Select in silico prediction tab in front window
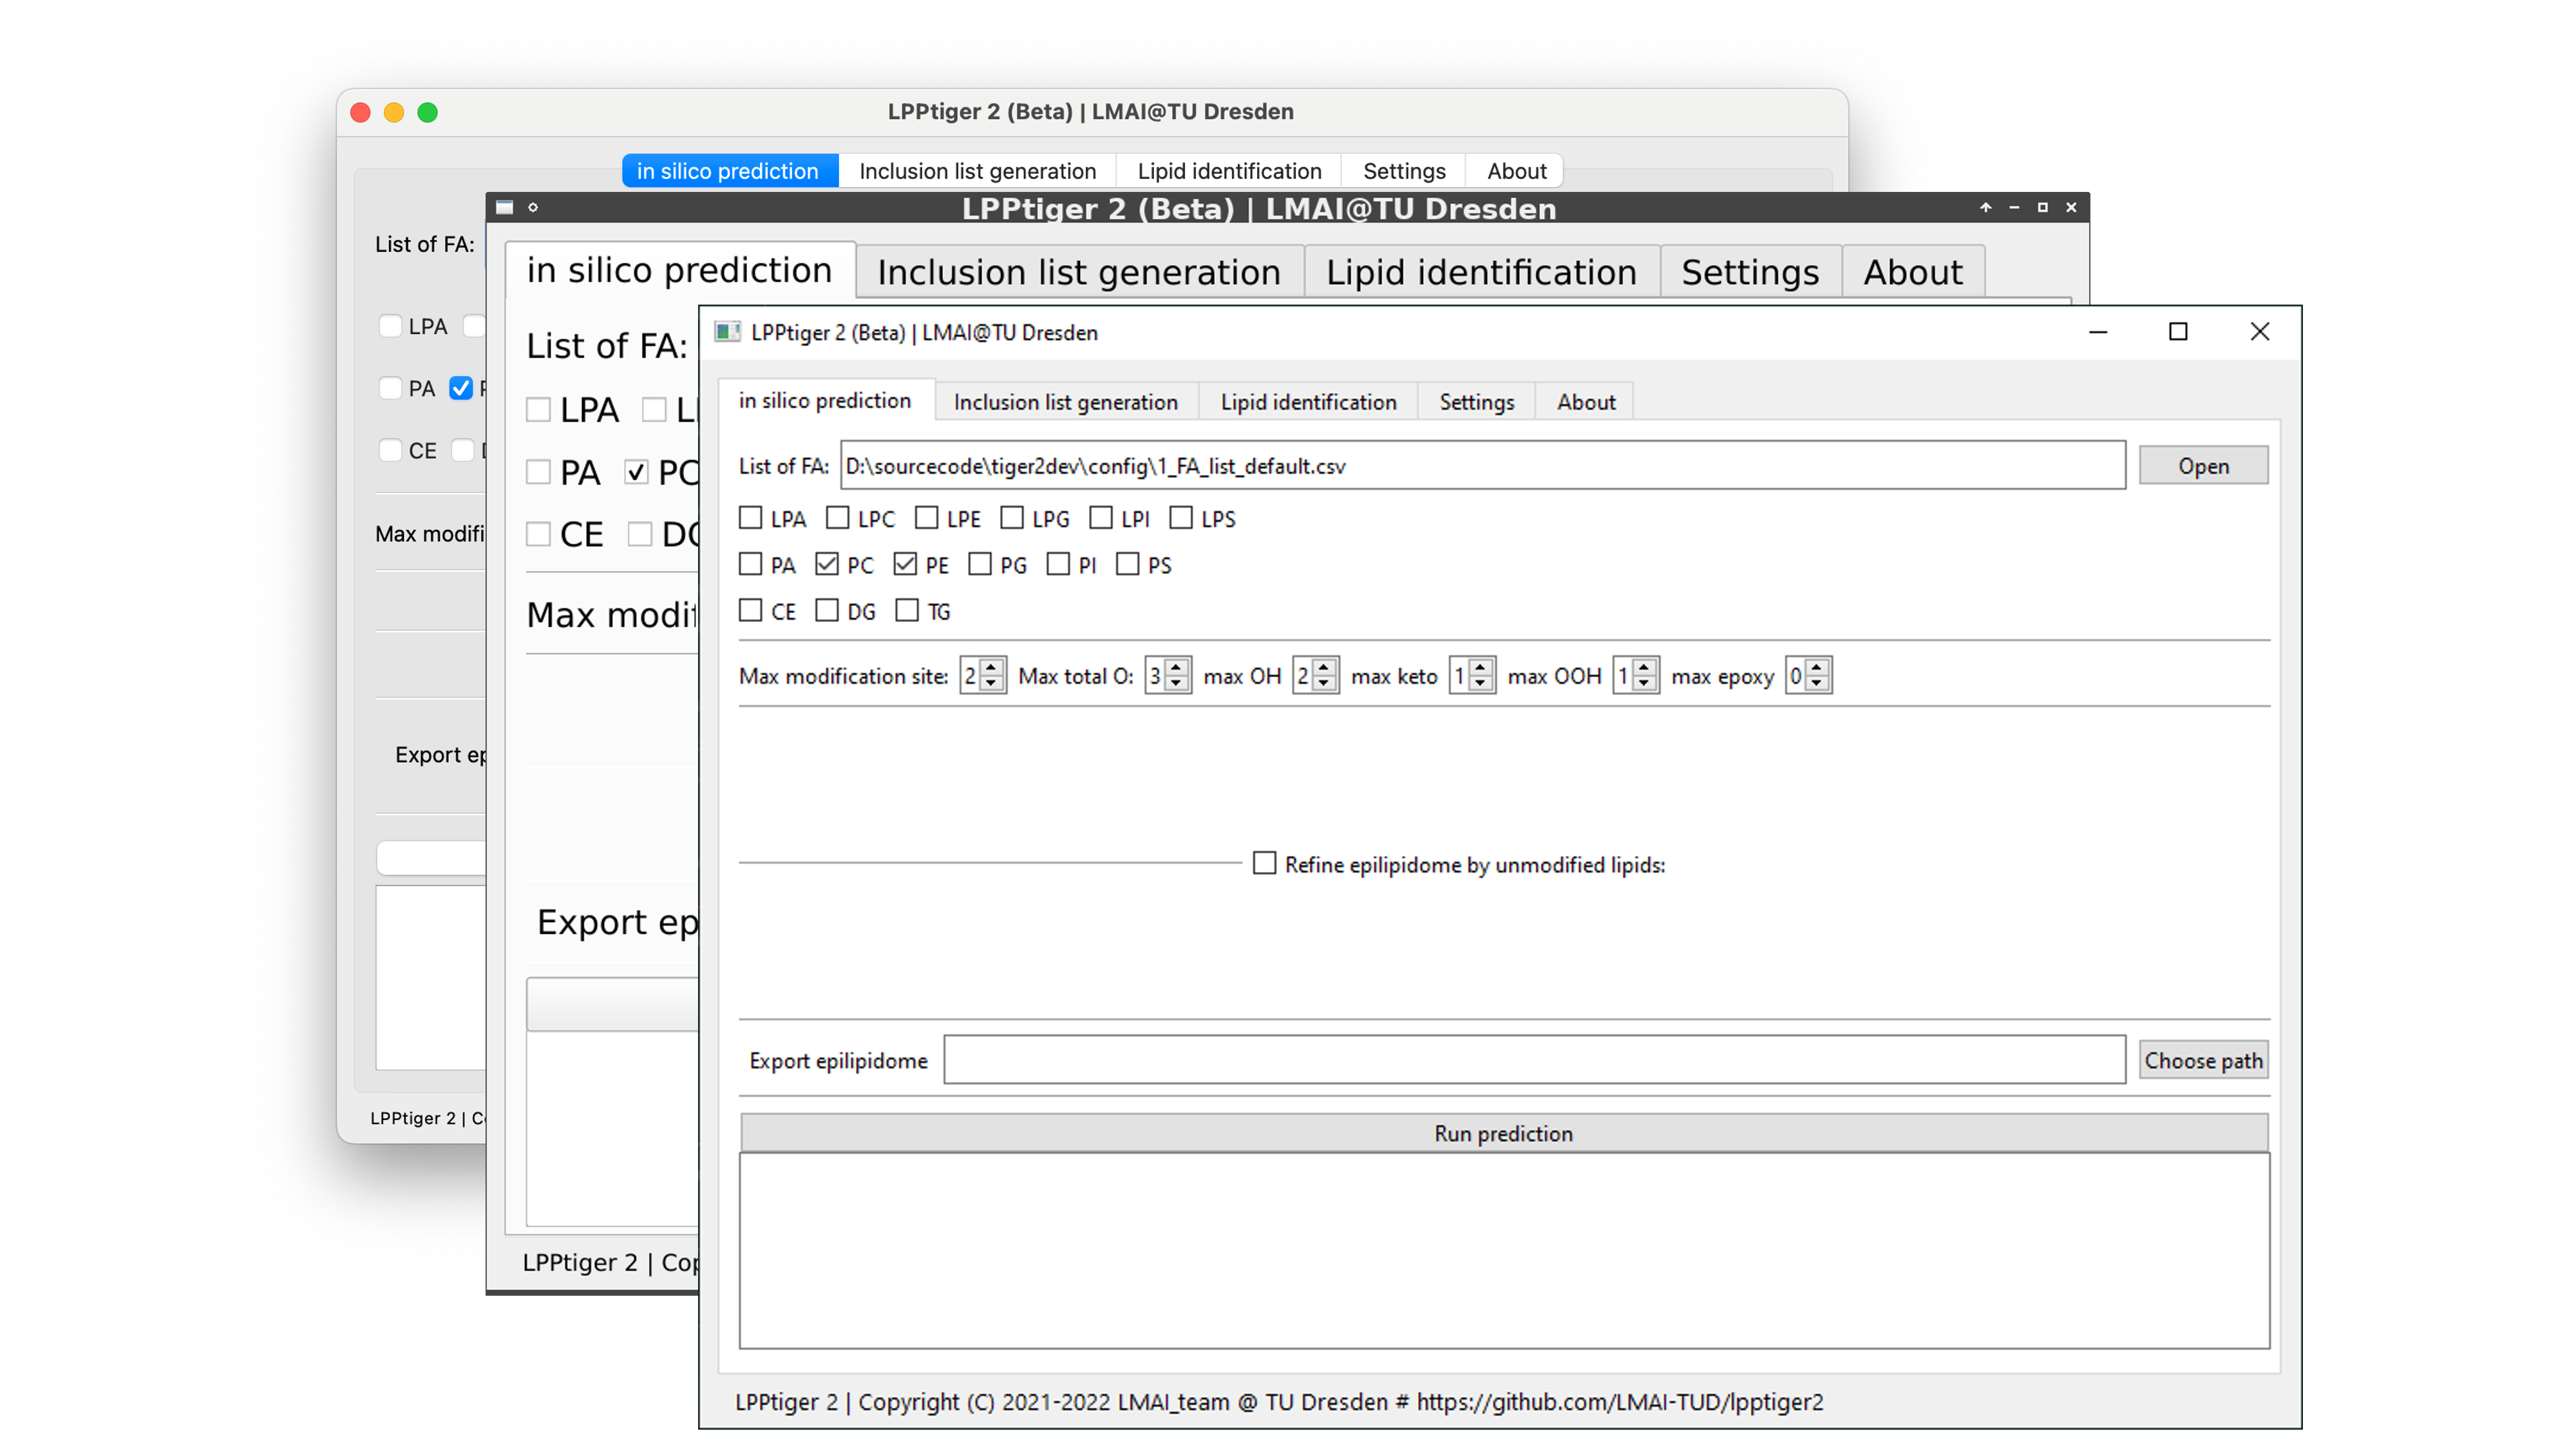Image resolution: width=2576 pixels, height=1449 pixels. pyautogui.click(x=825, y=401)
